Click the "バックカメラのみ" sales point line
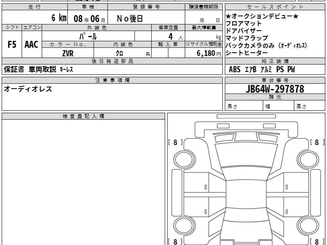 [267, 45]
